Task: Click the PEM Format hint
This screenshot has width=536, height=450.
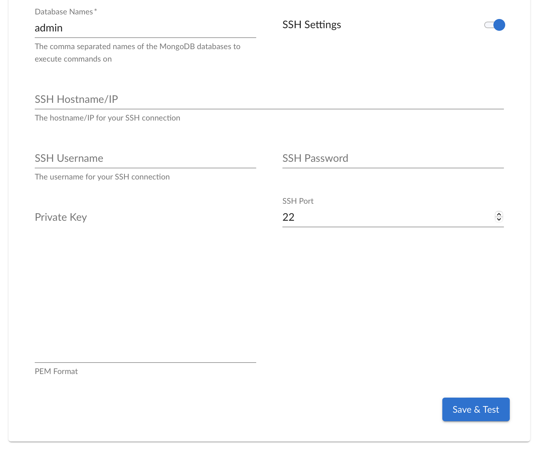Action: click(x=56, y=371)
